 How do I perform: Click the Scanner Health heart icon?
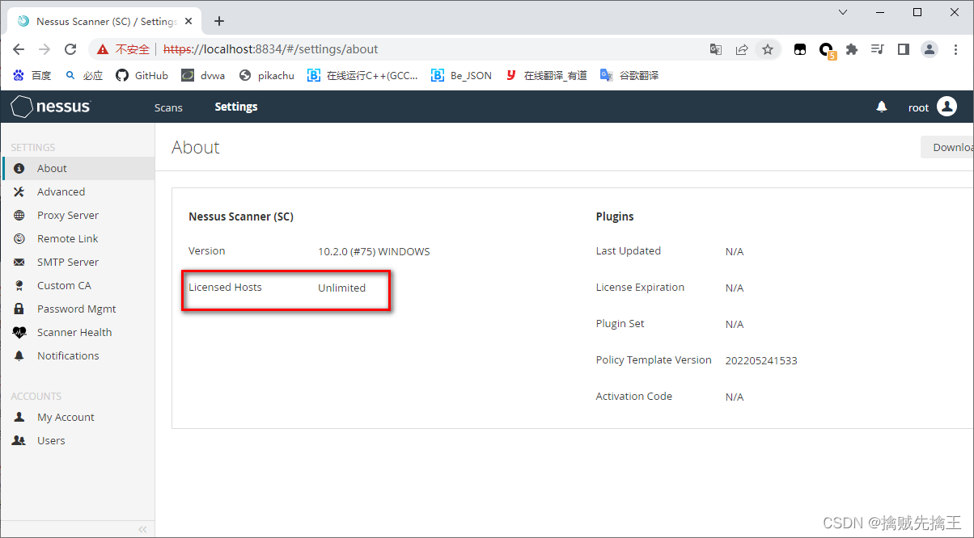[x=19, y=333]
